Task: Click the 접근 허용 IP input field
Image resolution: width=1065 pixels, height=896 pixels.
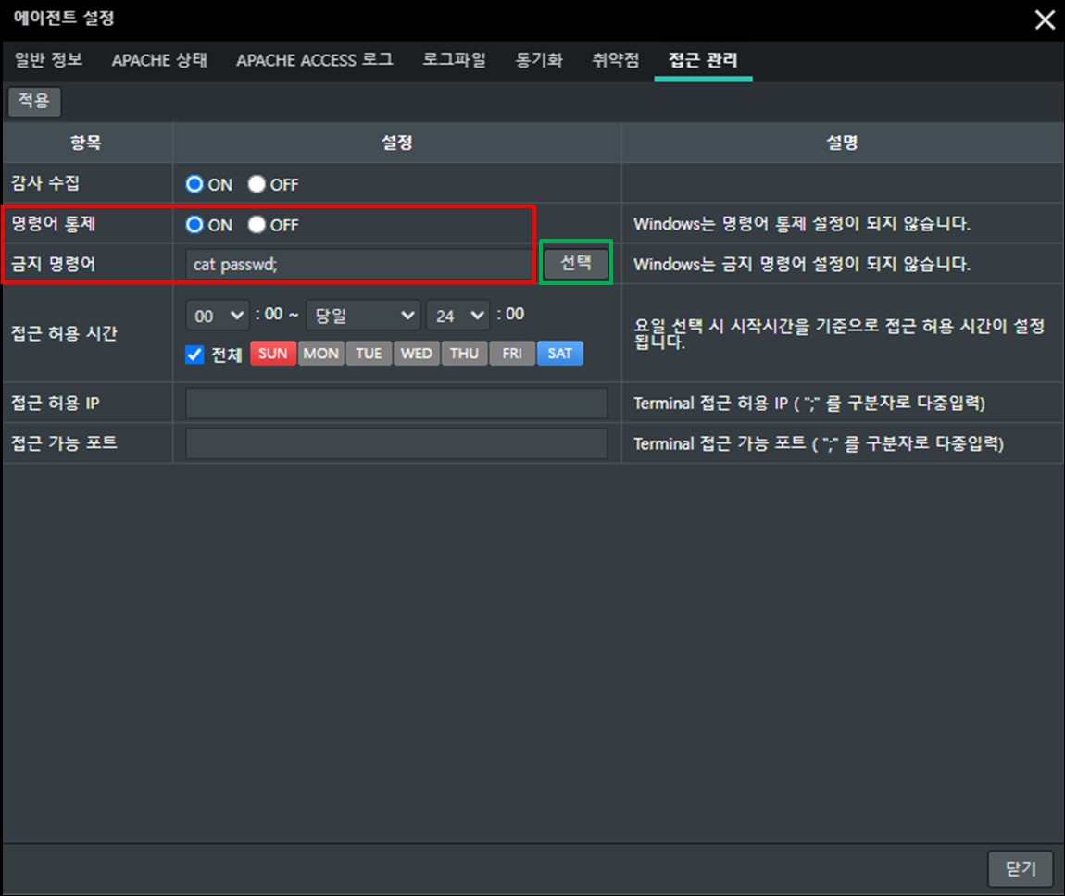Action: pos(396,404)
